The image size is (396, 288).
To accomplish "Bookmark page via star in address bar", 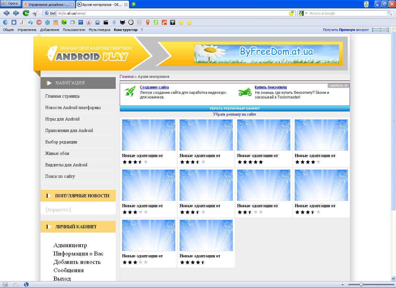I will (291, 13).
